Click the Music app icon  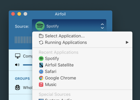pos(41,84)
